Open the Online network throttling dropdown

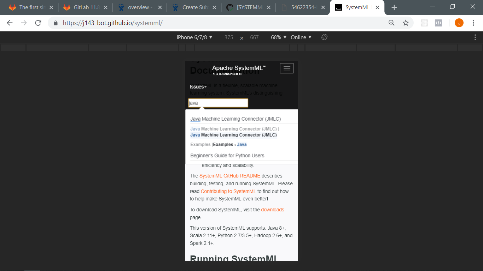coord(301,37)
